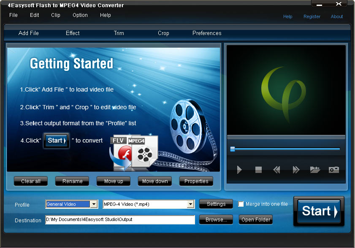Click Add File in the toolbar

click(x=29, y=33)
